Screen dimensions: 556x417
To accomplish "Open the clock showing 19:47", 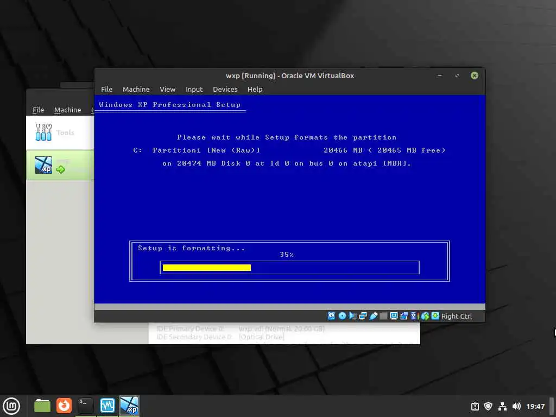I will click(535, 406).
